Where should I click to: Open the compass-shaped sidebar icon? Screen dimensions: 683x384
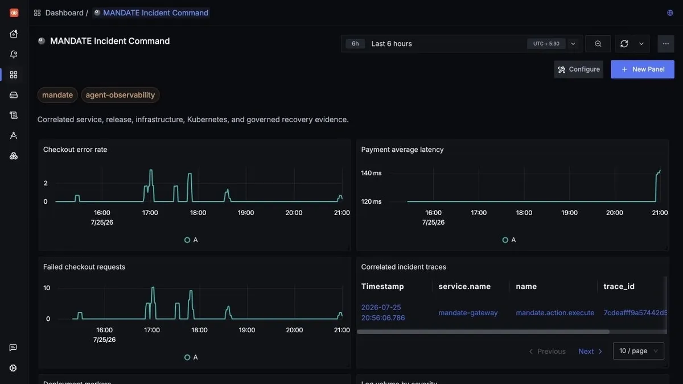14,135
